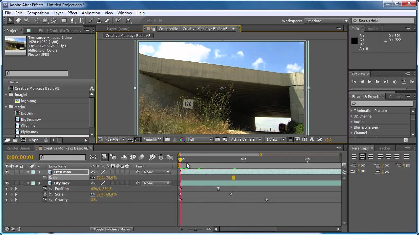Collapse the Media folder

click(6, 107)
